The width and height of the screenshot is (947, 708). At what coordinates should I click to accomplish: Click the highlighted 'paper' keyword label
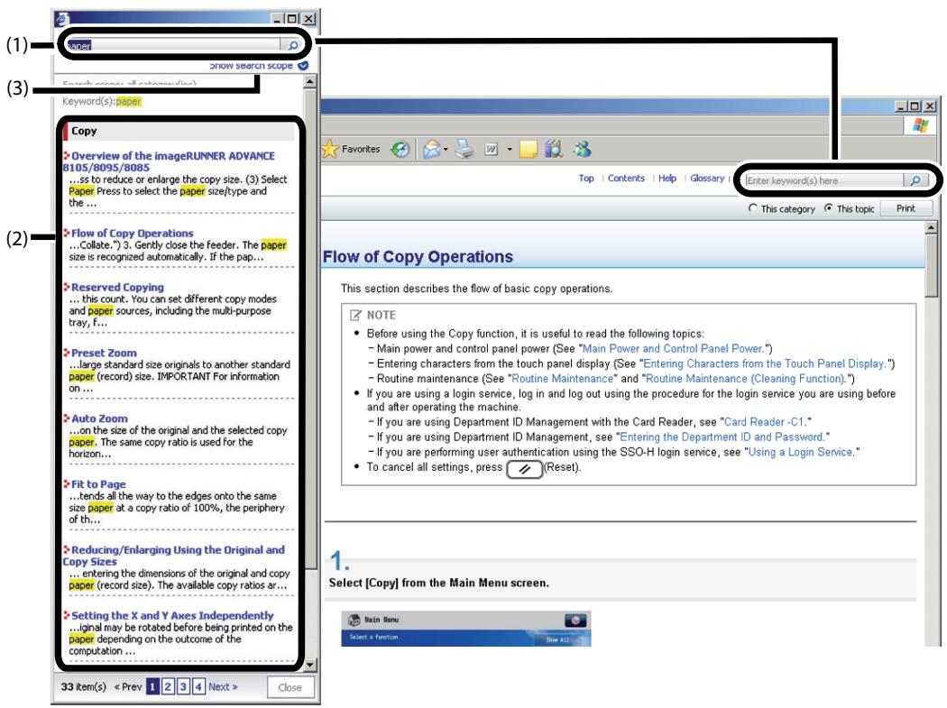tap(129, 102)
